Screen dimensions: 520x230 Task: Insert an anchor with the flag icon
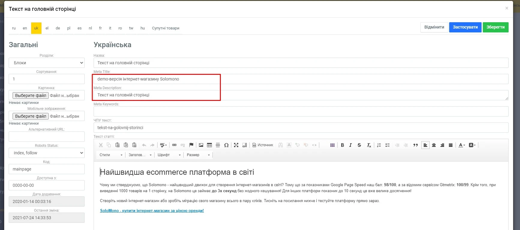pos(191,145)
